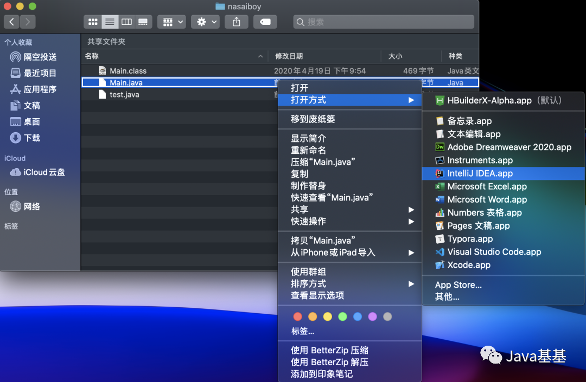586x382 pixels.
Task: Choose 复制 in the context menu
Action: [x=350, y=174]
